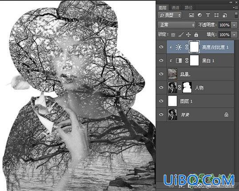Select layer name 人物

click(x=199, y=88)
